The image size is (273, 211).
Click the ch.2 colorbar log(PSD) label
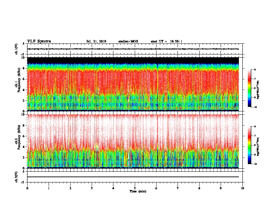pos(258,147)
